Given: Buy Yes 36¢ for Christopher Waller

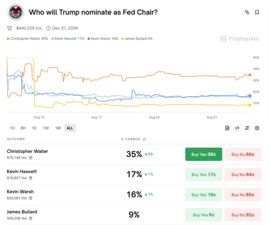Looking at the screenshot, I should point(203,154).
